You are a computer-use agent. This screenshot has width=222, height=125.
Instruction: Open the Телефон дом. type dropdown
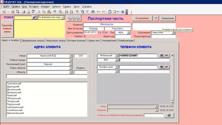coord(117,67)
